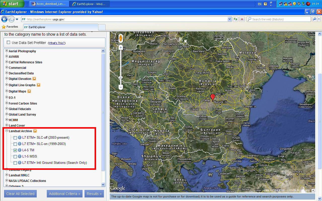Click the orange icon beside Digital Line Graphs

coord(38,85)
